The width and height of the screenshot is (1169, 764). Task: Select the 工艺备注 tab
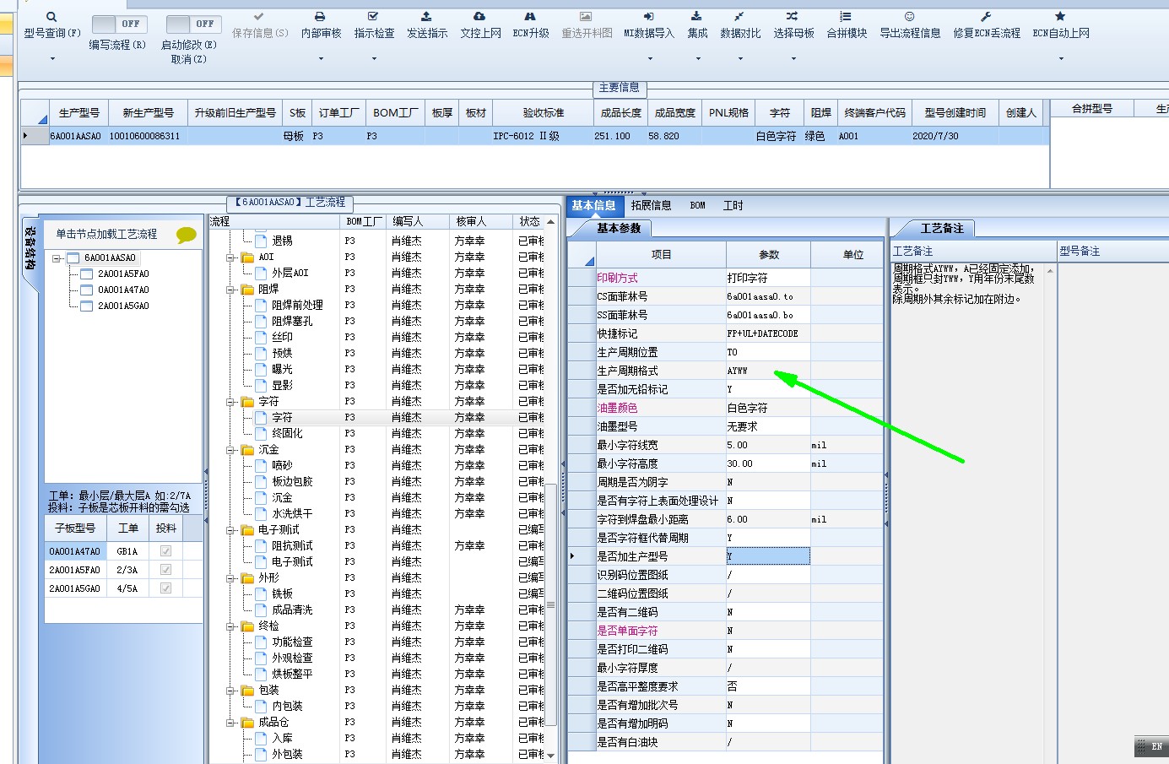941,229
